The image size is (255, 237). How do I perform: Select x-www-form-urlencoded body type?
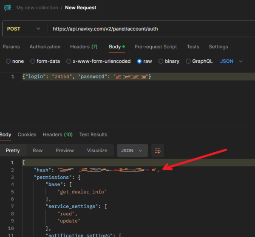pos(68,61)
